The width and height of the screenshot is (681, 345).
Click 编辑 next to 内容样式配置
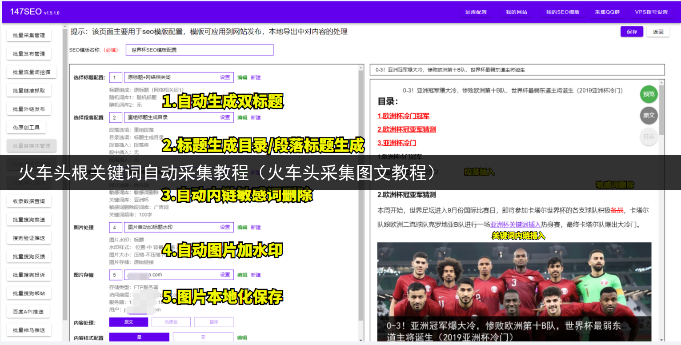point(242,338)
